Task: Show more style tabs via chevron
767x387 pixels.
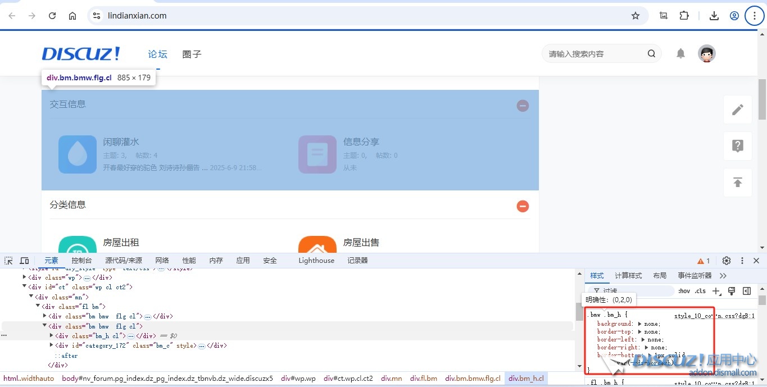Action: [723, 276]
